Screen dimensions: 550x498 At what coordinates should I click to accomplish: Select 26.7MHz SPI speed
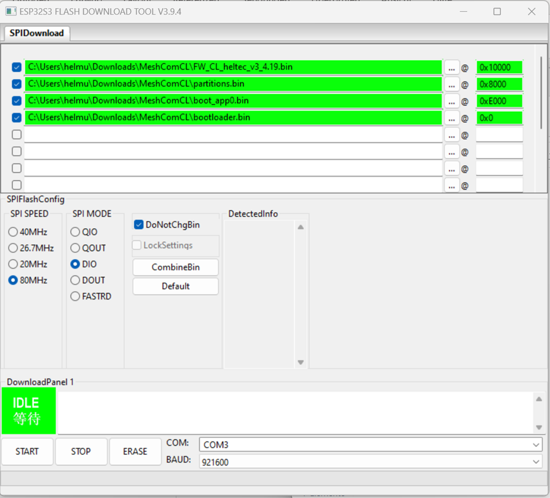point(31,248)
